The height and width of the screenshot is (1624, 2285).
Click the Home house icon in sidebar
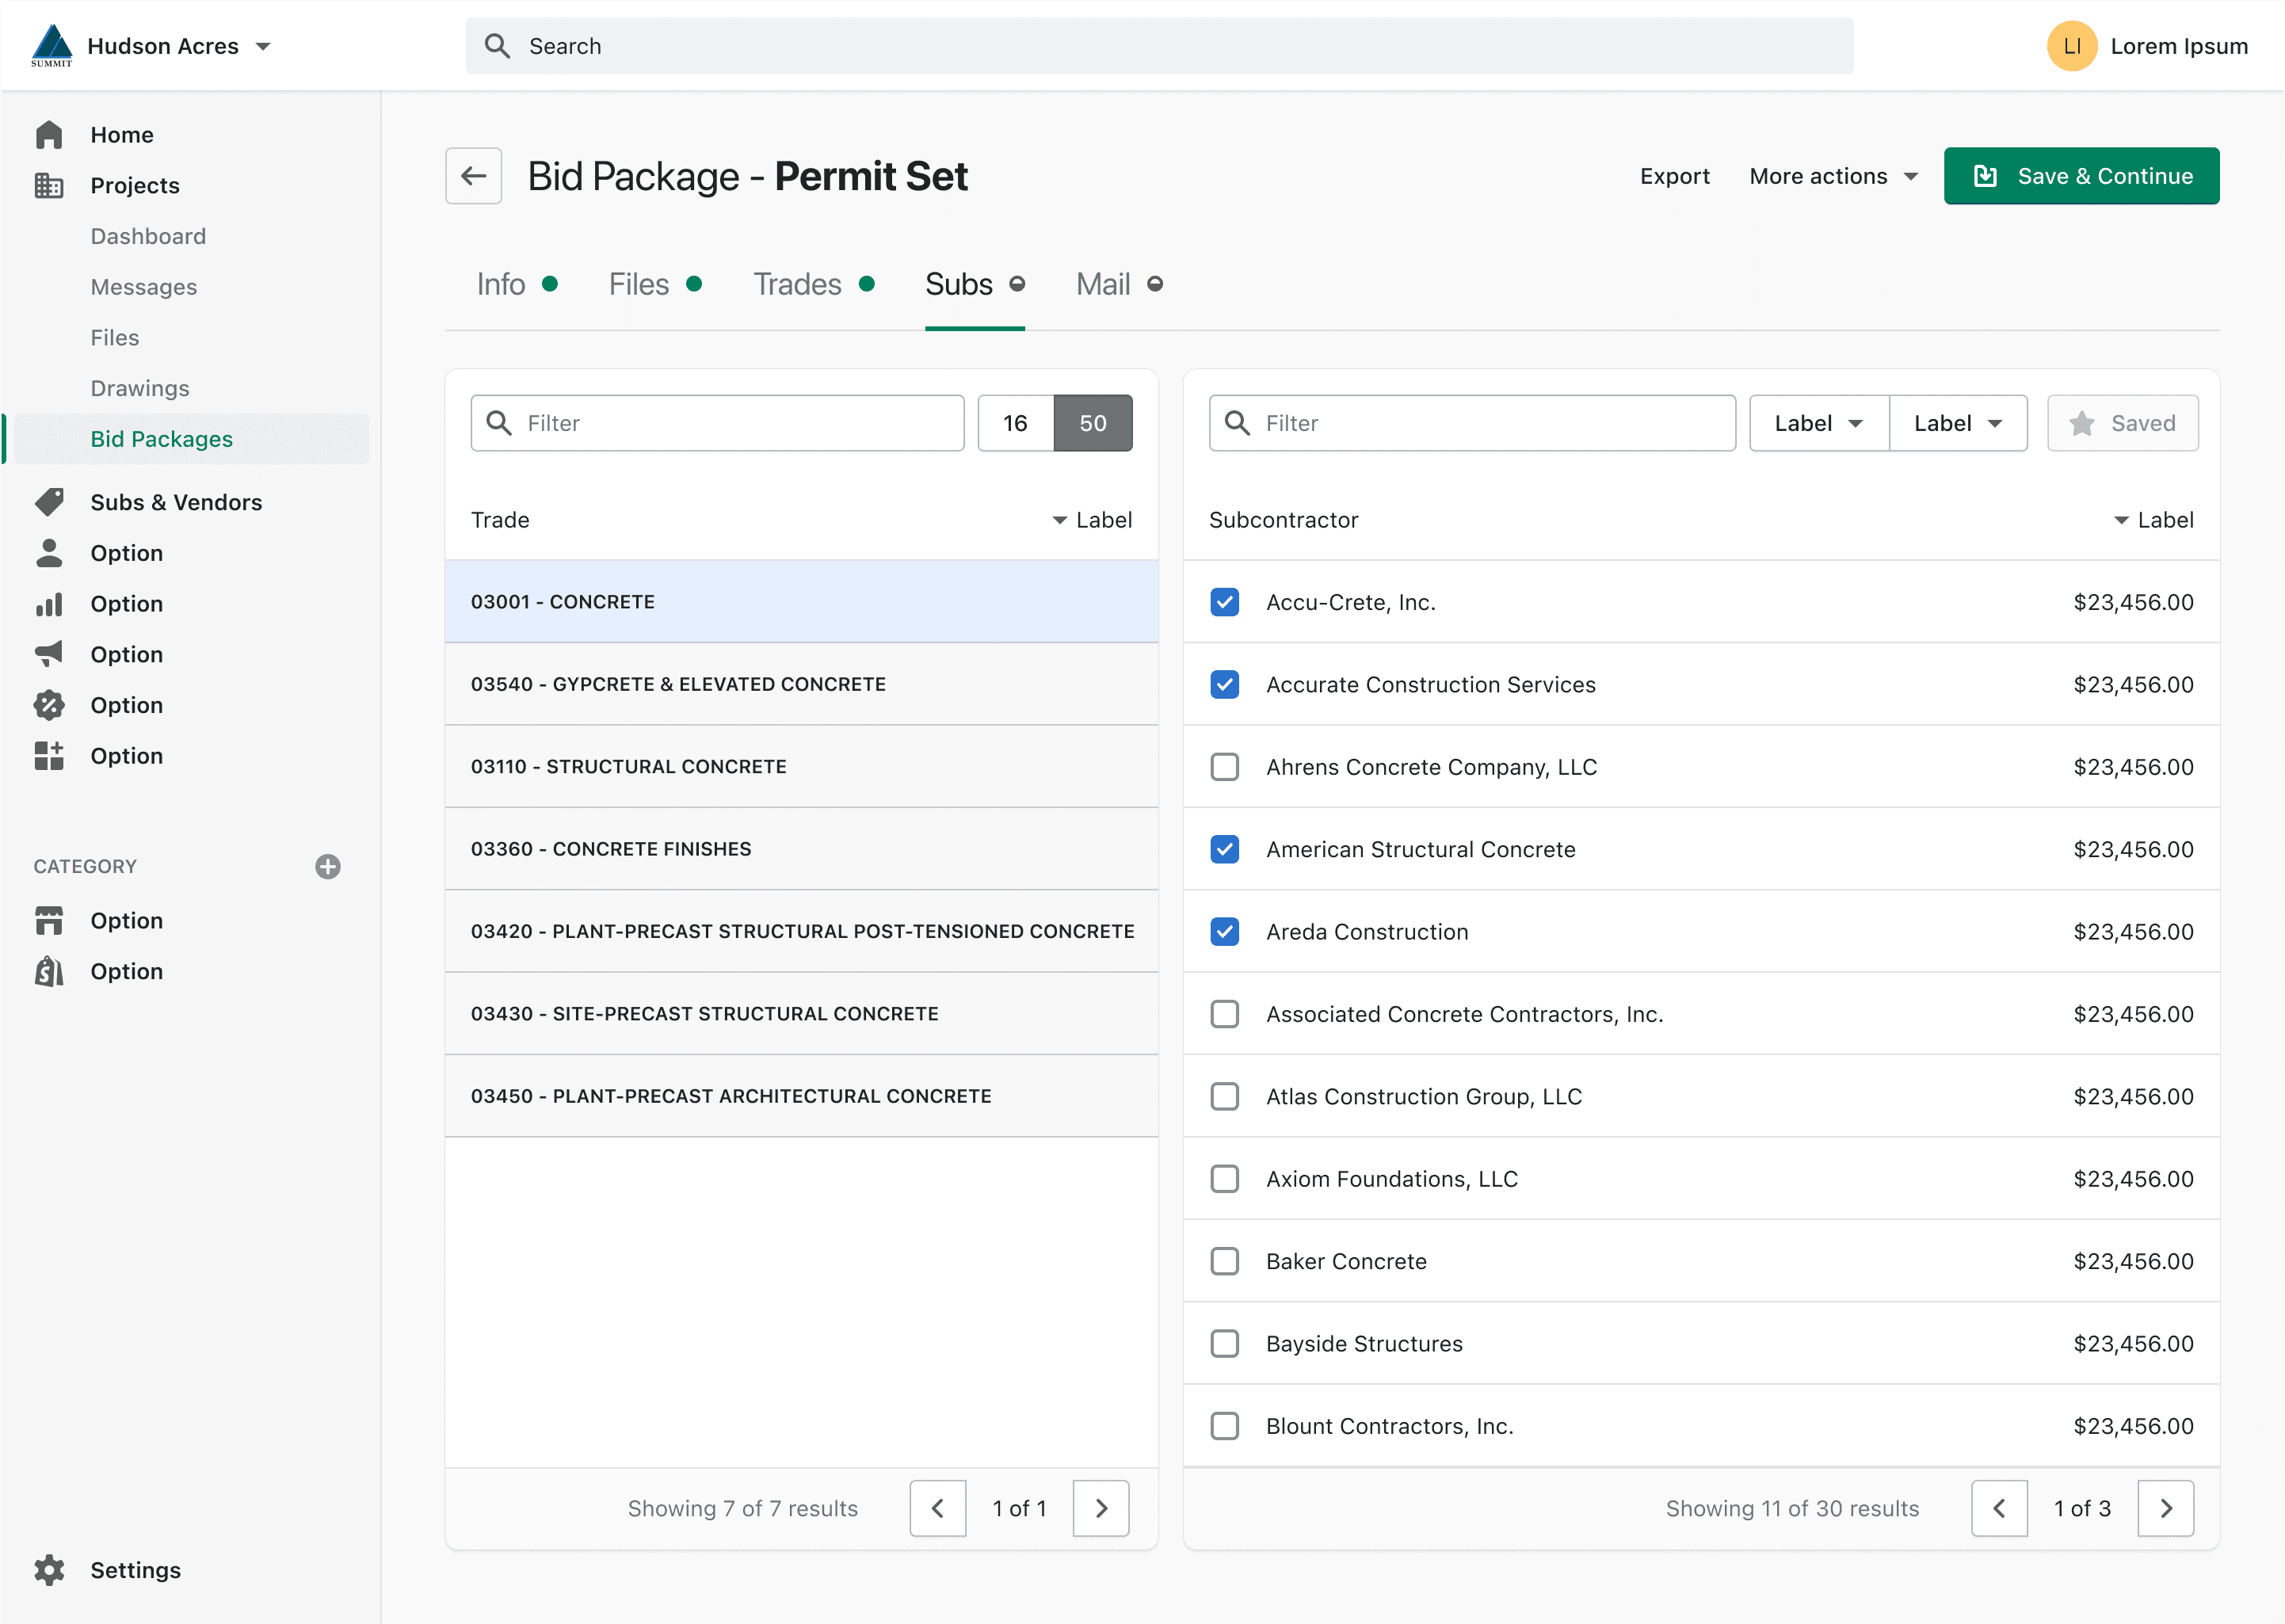(x=49, y=135)
